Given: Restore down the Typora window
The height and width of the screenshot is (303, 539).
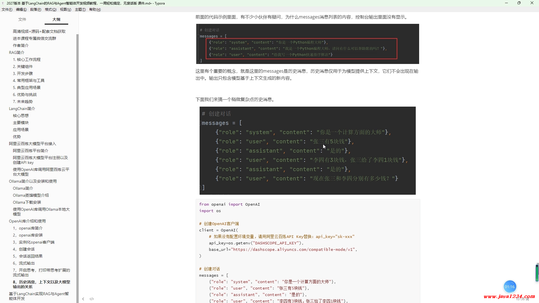Looking at the screenshot, I should click(x=519, y=3).
